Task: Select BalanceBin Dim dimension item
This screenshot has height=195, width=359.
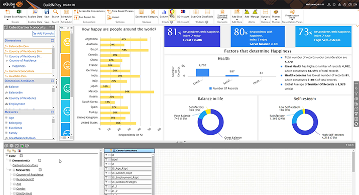Action: tap(19, 46)
